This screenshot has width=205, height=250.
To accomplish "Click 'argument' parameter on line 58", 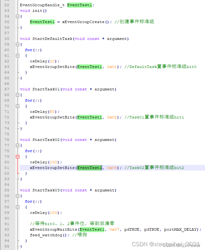I will [117, 39].
